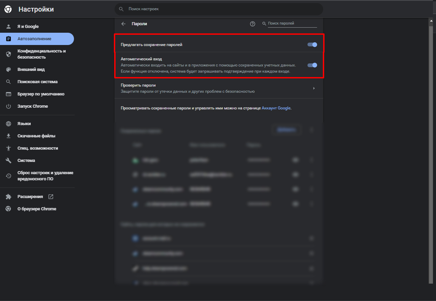This screenshot has width=436, height=301.
Task: Focus the Поиск паролей search box
Action: click(x=292, y=24)
